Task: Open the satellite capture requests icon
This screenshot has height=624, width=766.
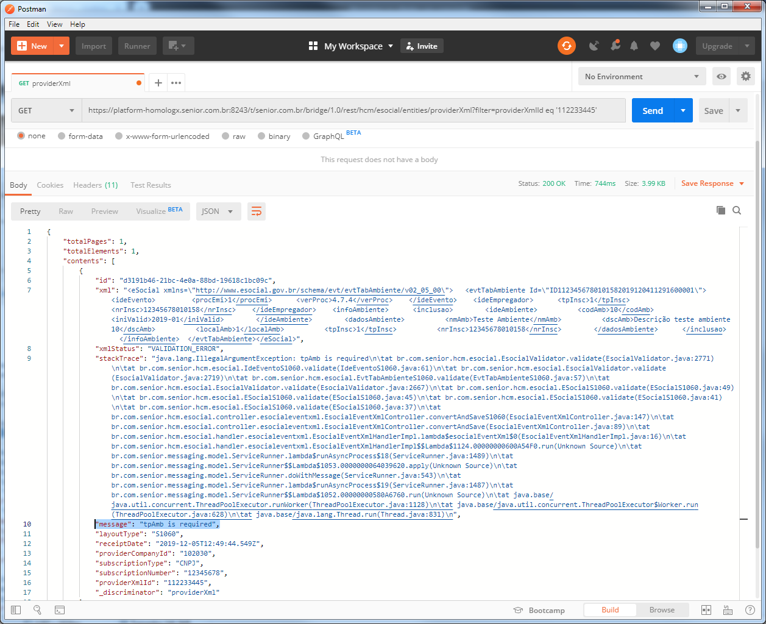Action: (x=594, y=46)
